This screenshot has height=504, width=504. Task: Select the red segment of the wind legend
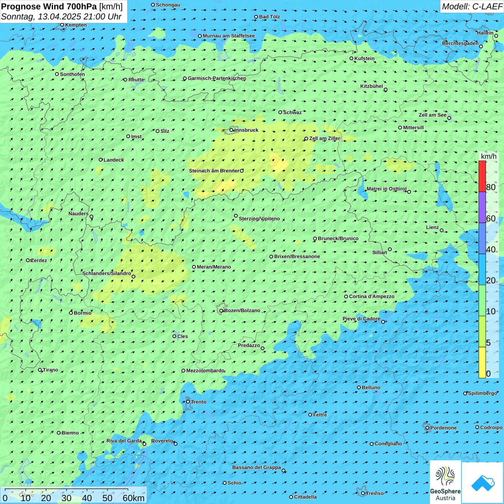pos(482,176)
